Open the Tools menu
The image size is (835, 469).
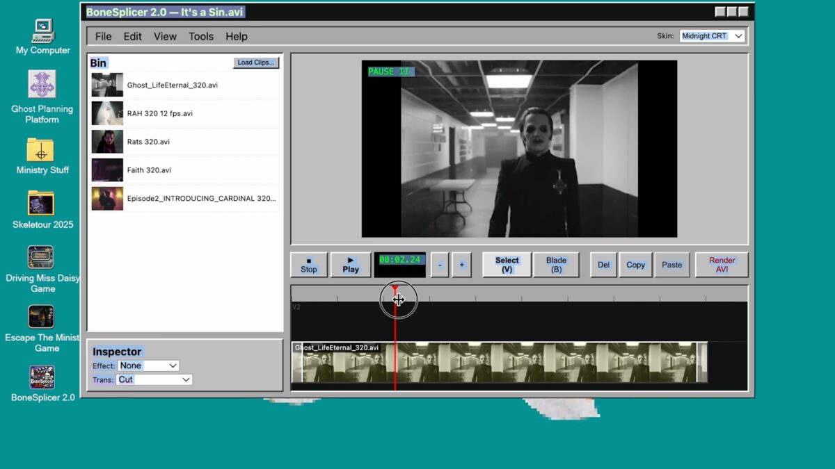201,37
